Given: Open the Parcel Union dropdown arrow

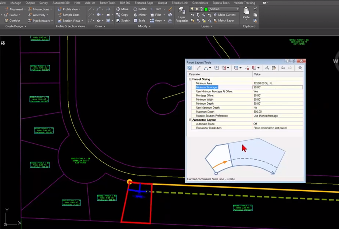Looking at the screenshot, I should [259, 68].
